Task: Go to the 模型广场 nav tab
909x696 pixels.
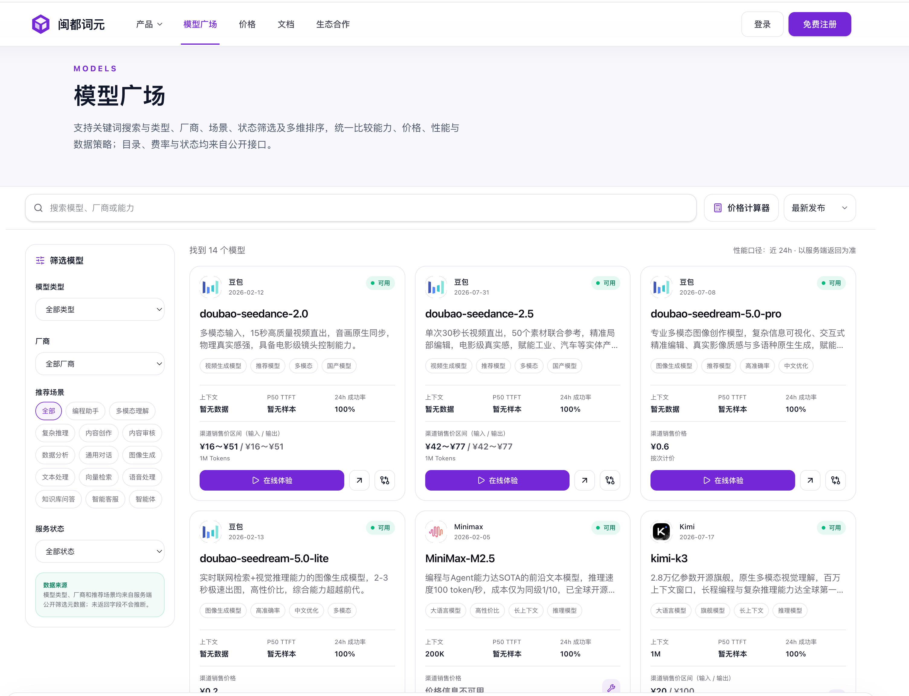Action: click(x=200, y=24)
